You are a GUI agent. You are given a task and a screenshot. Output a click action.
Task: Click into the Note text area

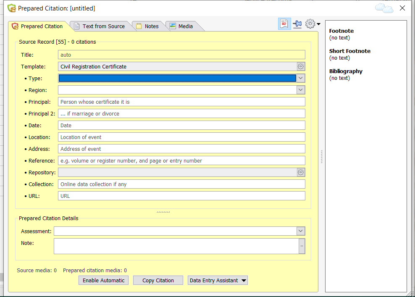[x=176, y=246]
